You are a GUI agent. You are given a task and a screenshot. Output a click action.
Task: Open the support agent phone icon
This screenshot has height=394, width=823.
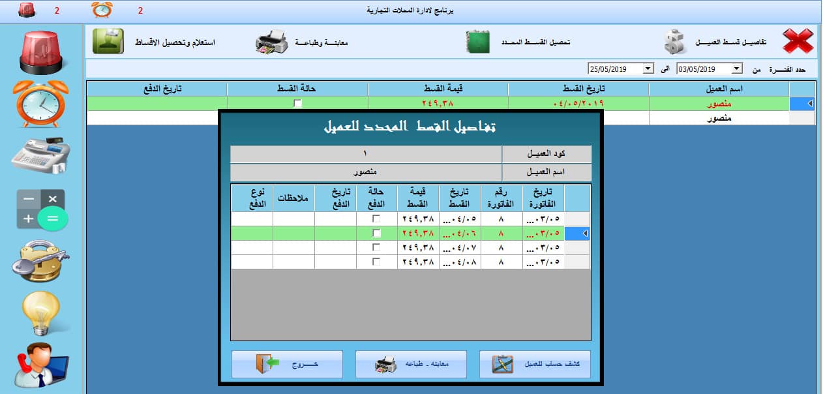[x=40, y=365]
